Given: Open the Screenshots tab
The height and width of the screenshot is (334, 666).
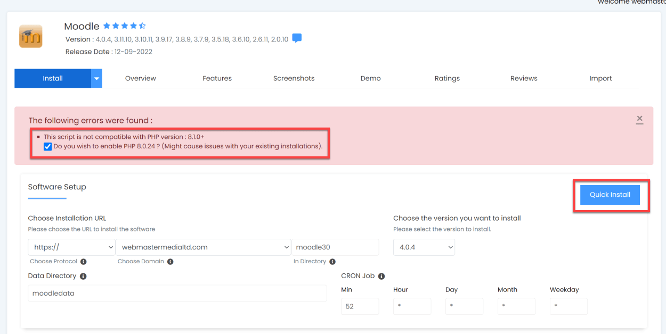Looking at the screenshot, I should coord(294,78).
